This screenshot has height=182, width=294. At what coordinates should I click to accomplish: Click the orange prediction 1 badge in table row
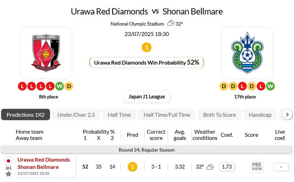132,167
